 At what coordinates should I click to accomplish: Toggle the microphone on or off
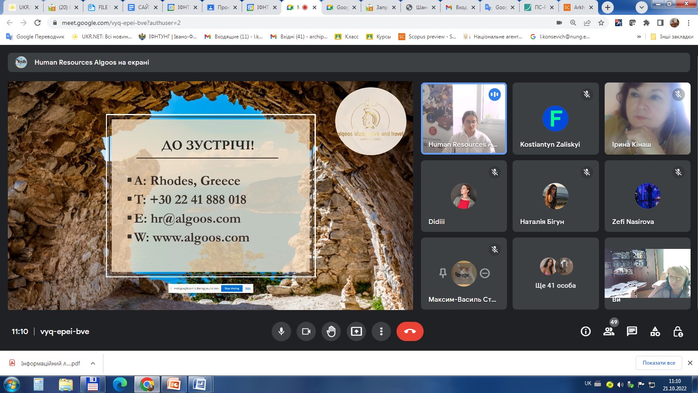[x=281, y=331]
